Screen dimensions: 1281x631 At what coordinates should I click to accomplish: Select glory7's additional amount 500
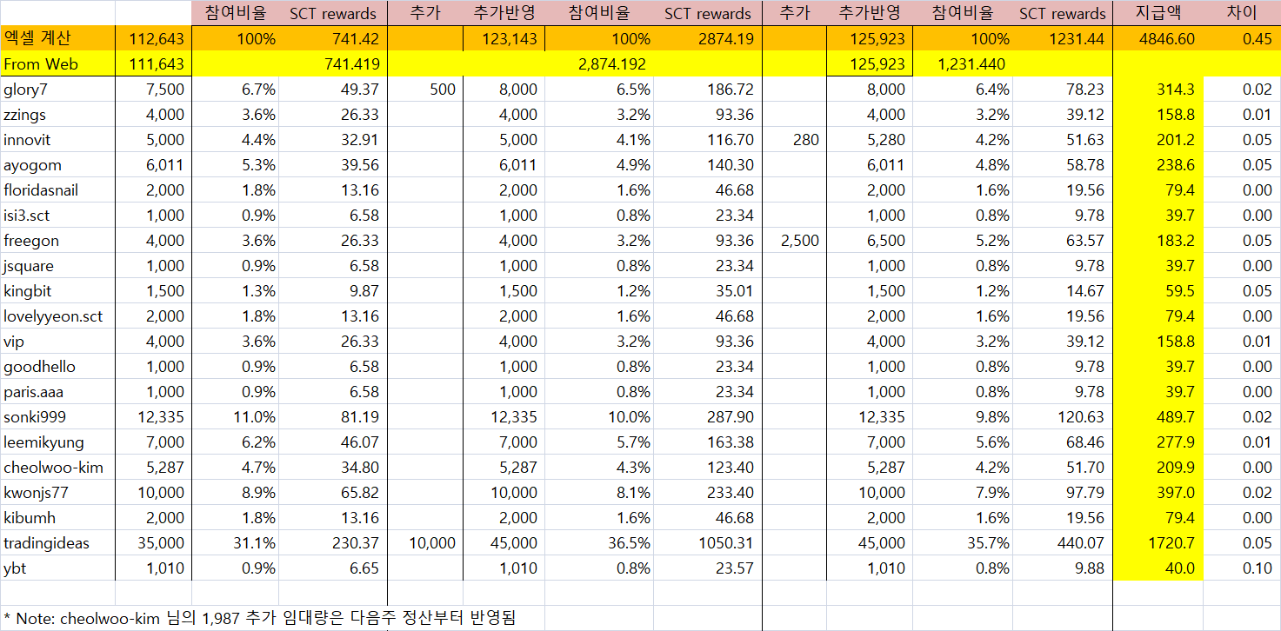[x=425, y=89]
